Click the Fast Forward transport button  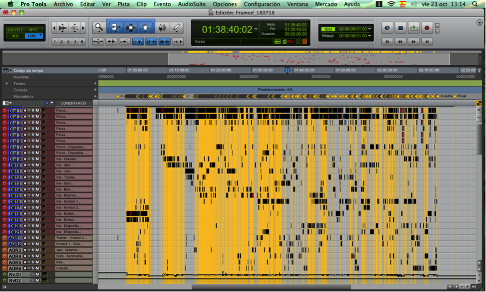click(414, 42)
